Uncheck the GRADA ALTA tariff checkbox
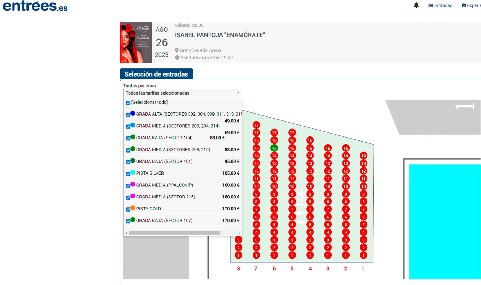Screen dimensions: 481x285 128,115
